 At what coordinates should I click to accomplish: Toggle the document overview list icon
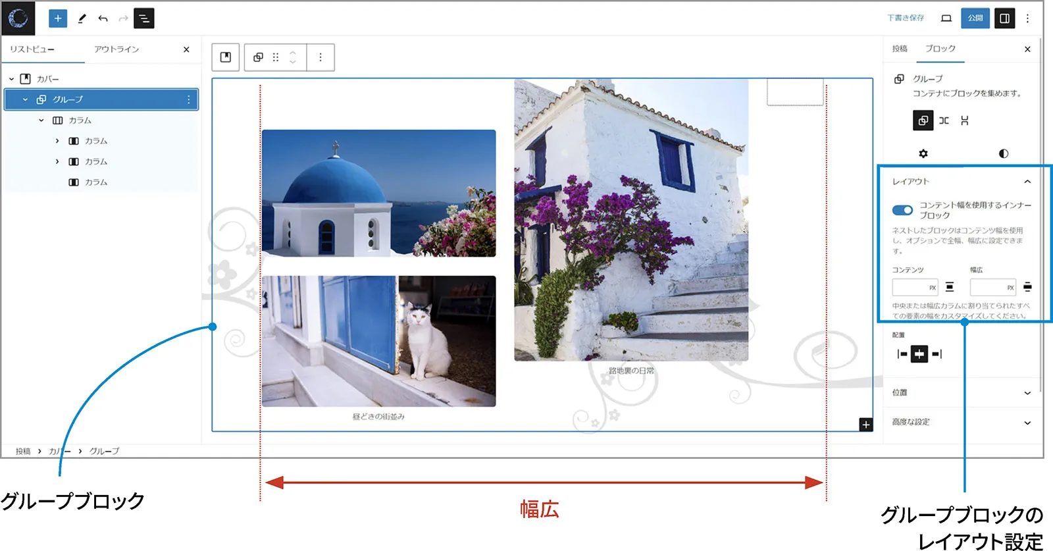point(143,18)
